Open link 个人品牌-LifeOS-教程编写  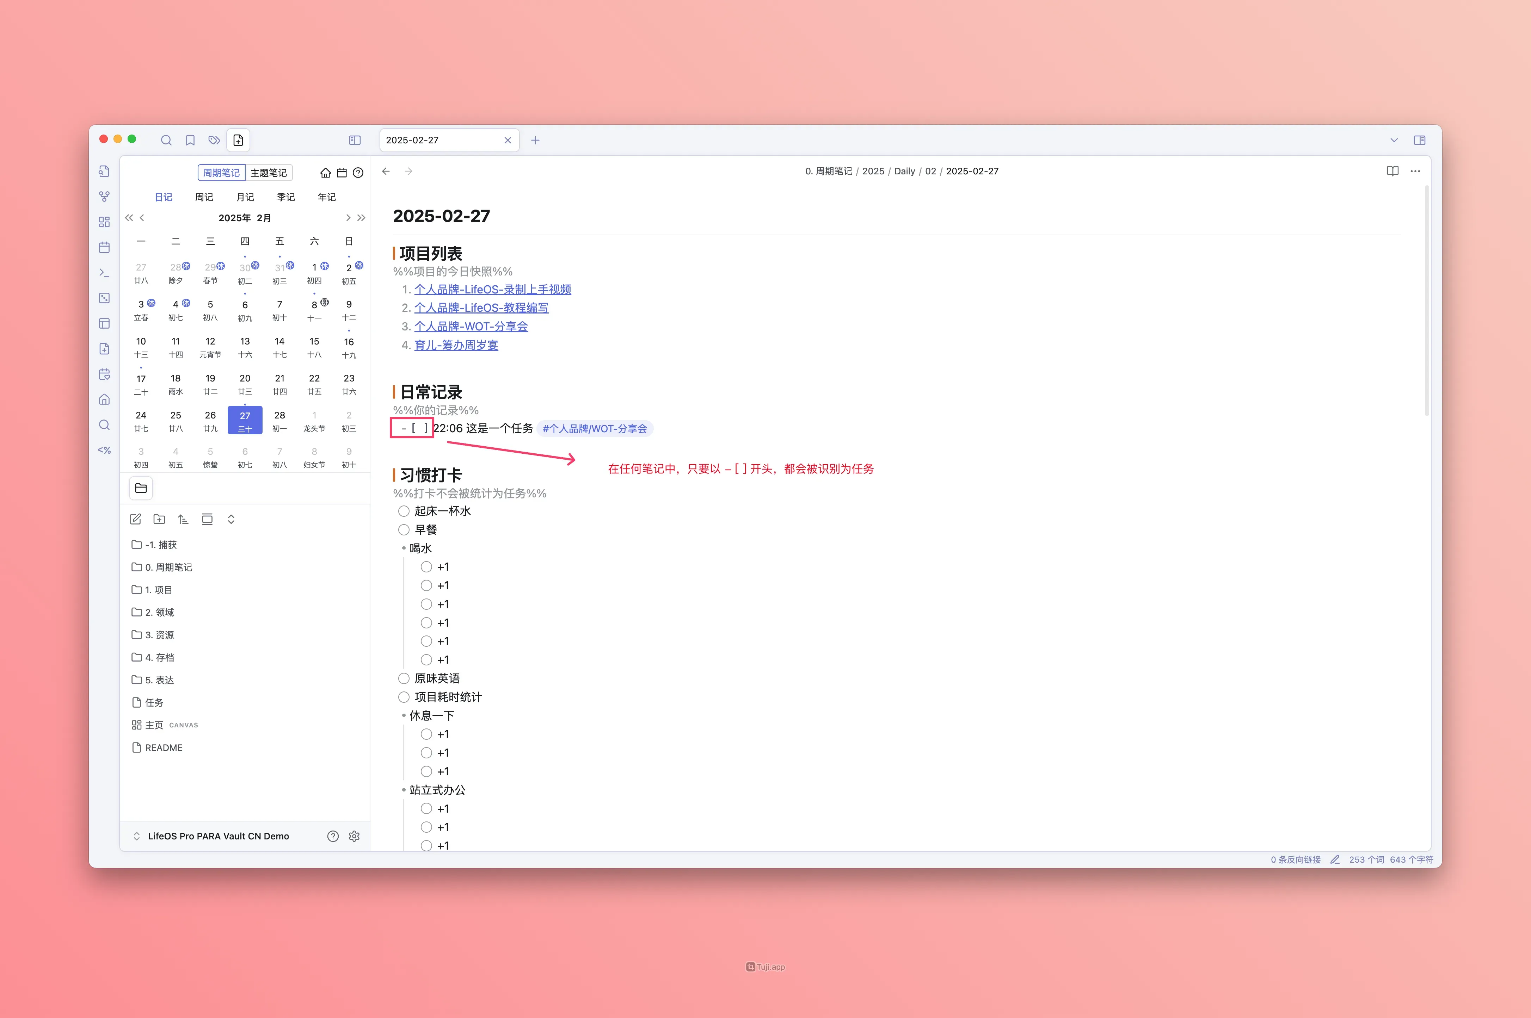point(481,308)
